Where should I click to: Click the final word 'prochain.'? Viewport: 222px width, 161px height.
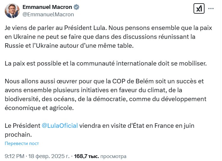pyautogui.click(x=18, y=134)
